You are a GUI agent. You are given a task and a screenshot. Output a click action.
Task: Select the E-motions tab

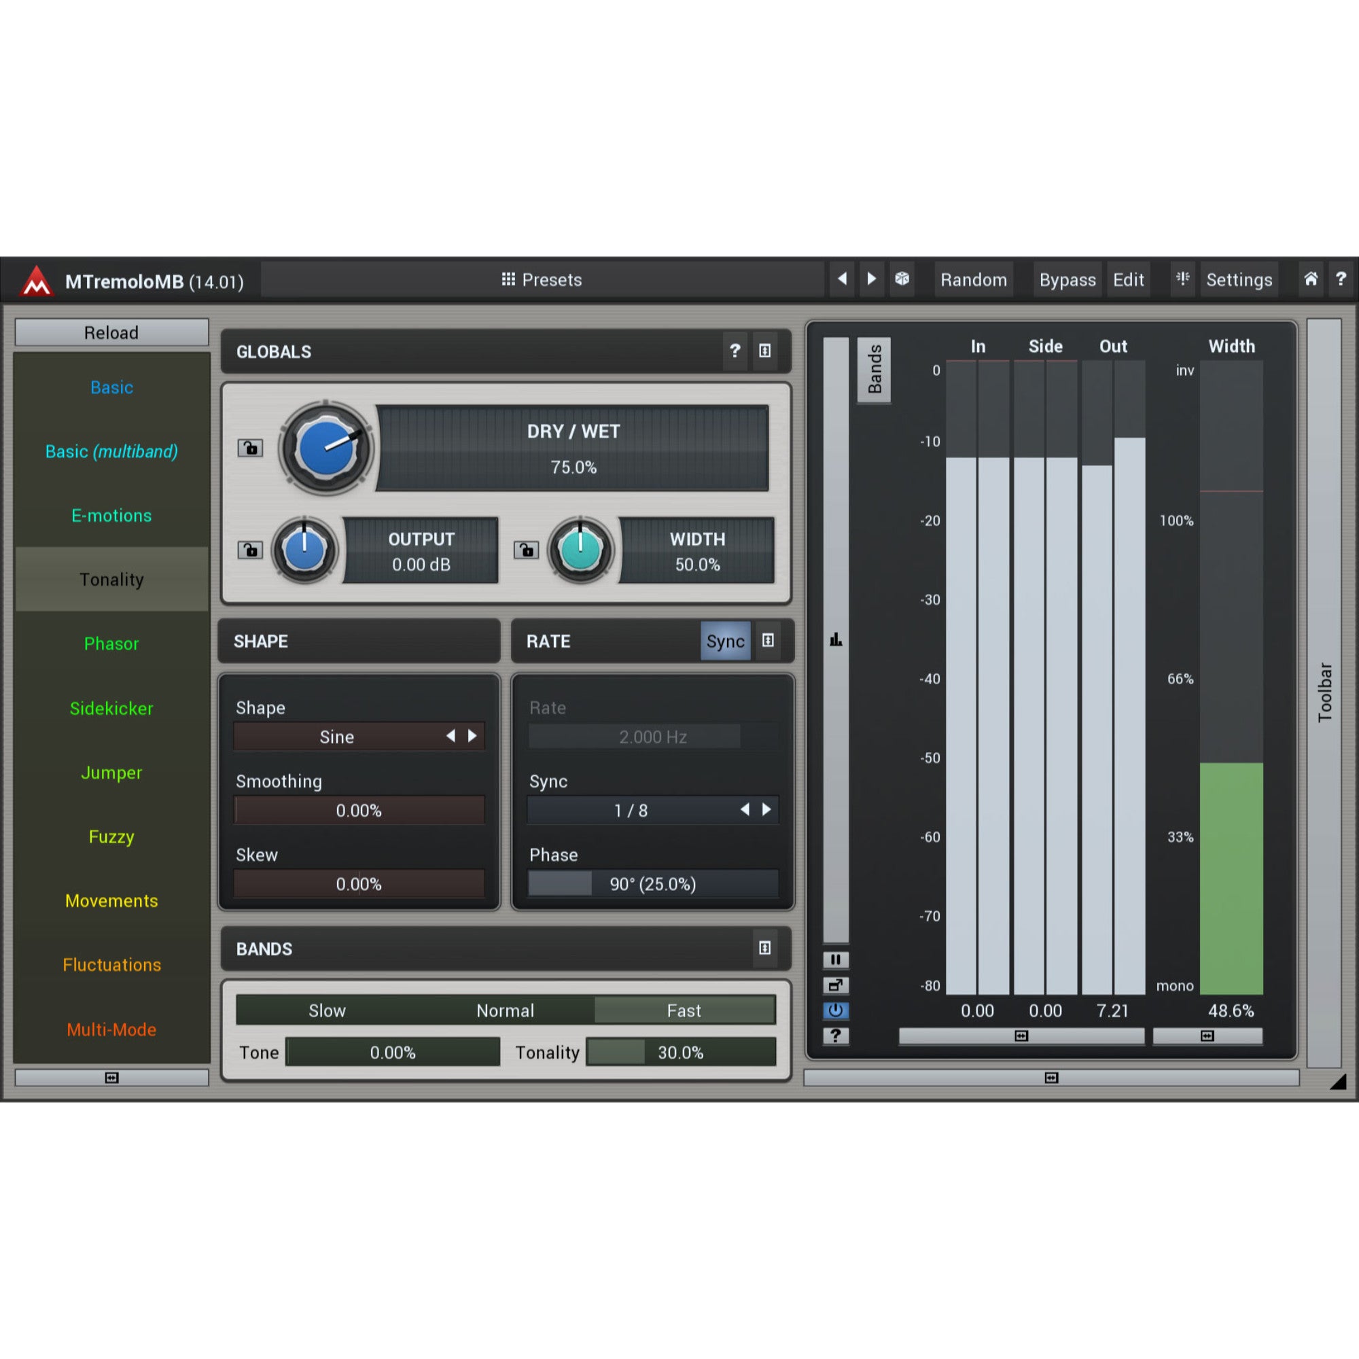(112, 515)
